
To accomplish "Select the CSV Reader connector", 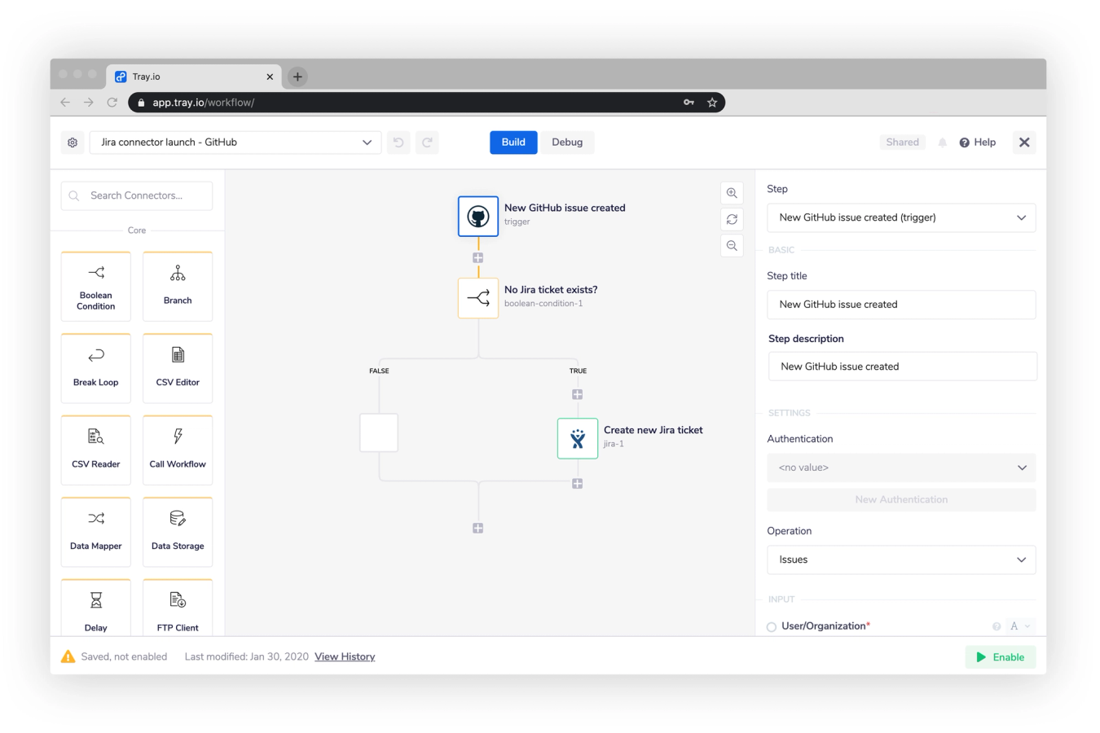I will click(x=96, y=450).
